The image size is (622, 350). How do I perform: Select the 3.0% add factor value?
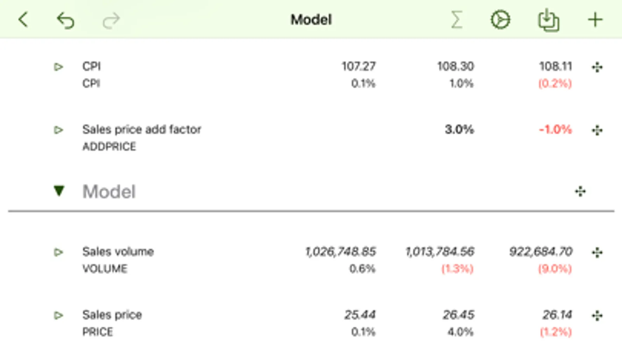(x=459, y=129)
